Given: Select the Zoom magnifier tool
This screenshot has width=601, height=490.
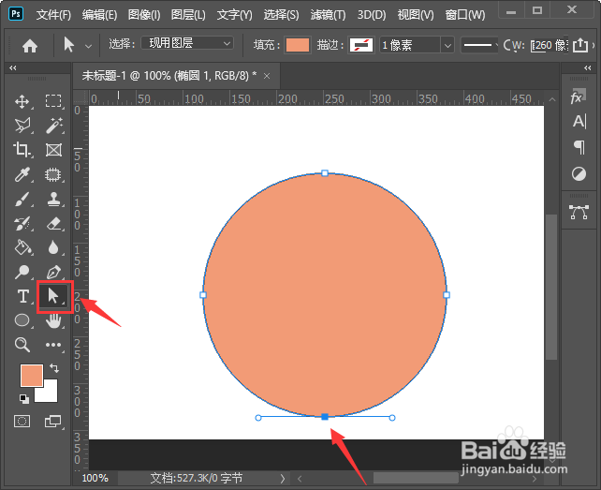Looking at the screenshot, I should coord(22,345).
